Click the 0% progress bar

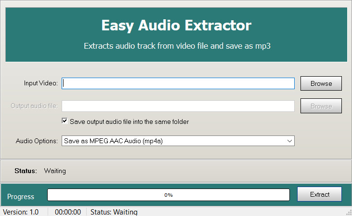click(168, 195)
